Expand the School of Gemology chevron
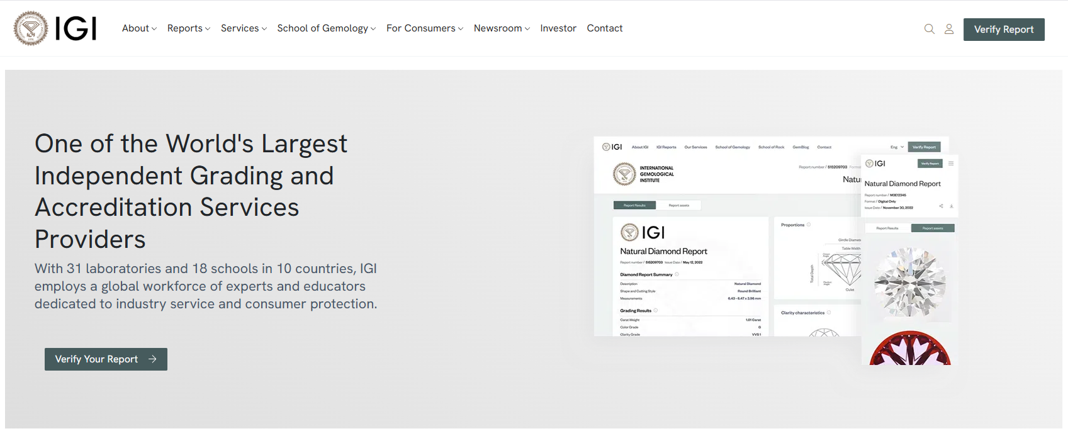This screenshot has width=1068, height=431. [x=373, y=29]
